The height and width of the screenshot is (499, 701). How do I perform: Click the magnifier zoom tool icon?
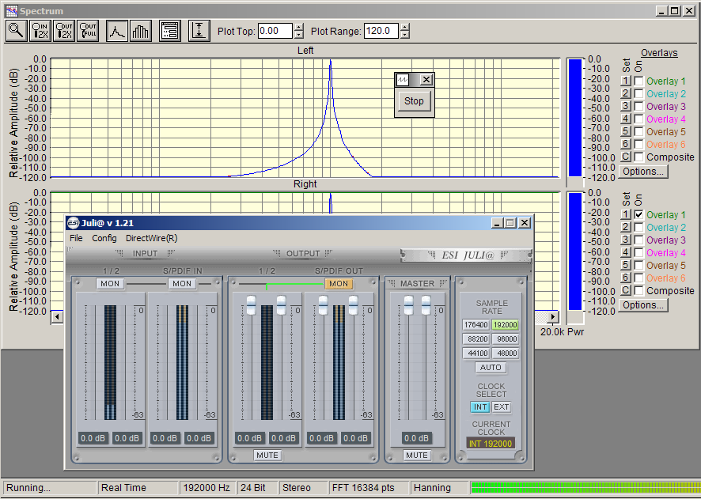[x=16, y=31]
